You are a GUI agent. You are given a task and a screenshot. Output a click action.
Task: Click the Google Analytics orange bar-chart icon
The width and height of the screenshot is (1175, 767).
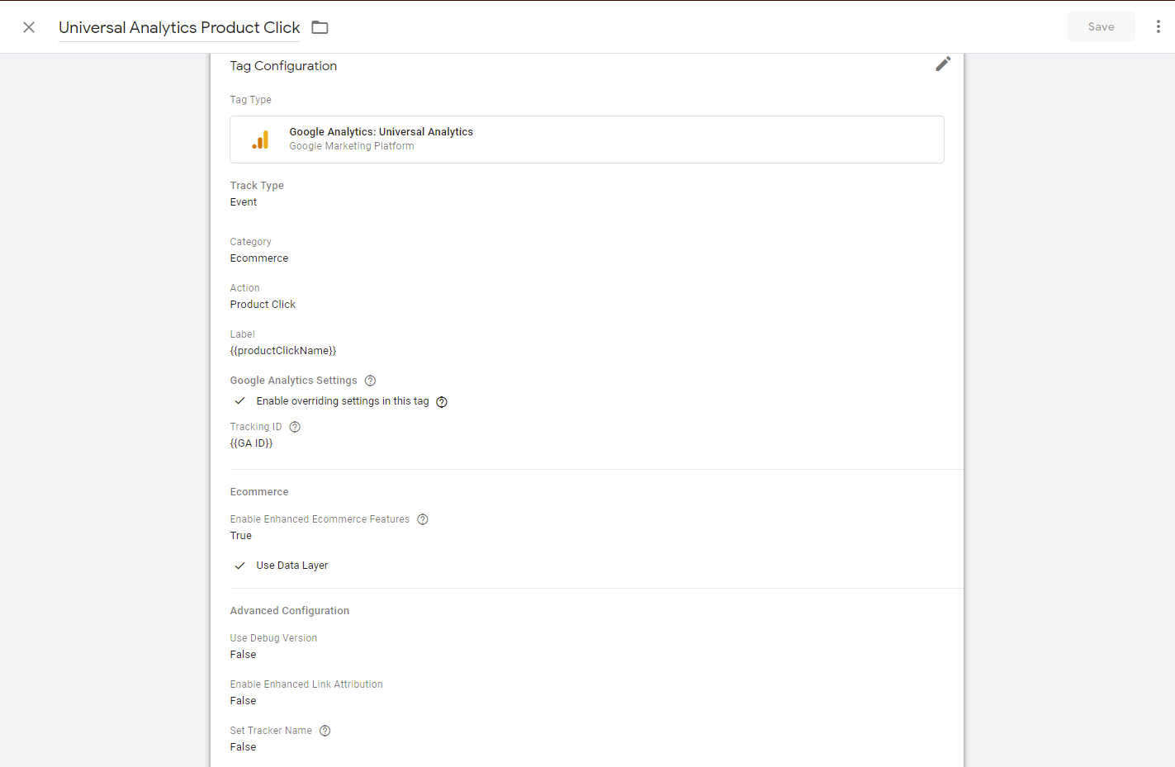coord(260,140)
